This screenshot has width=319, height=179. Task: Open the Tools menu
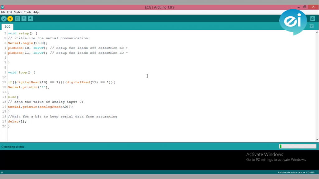pos(27,12)
